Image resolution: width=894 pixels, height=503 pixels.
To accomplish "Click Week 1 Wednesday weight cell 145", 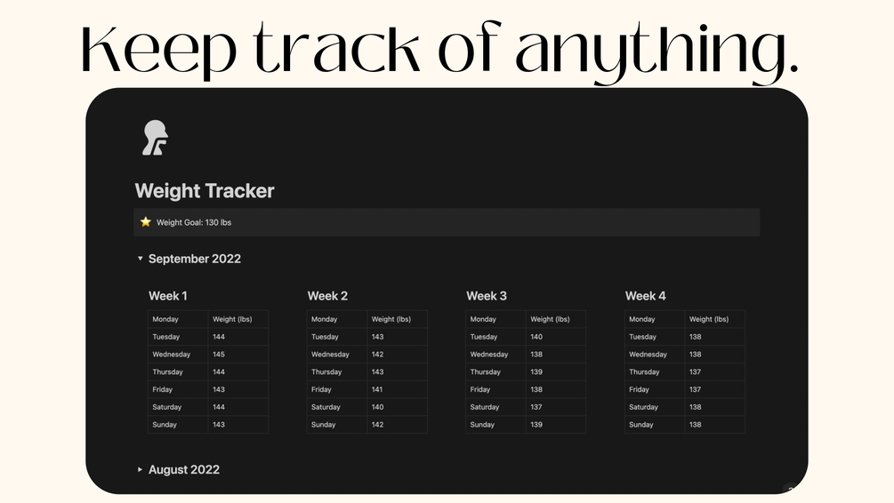I will (x=238, y=355).
